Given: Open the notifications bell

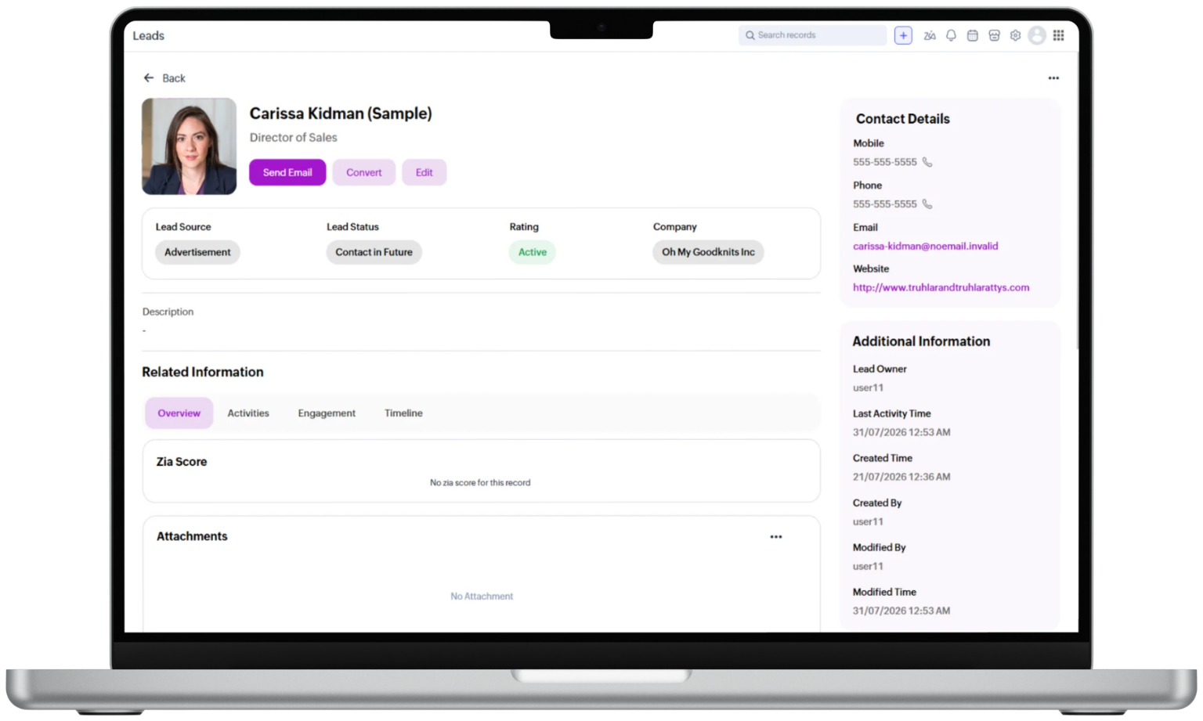Looking at the screenshot, I should pos(951,35).
